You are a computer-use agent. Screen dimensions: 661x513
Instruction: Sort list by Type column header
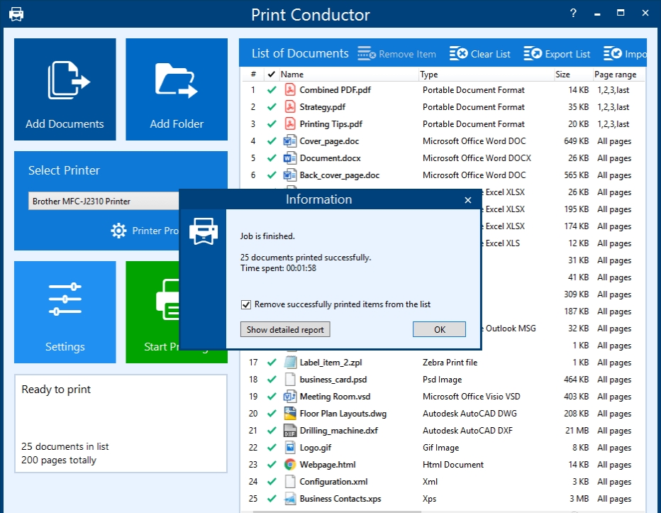(429, 75)
